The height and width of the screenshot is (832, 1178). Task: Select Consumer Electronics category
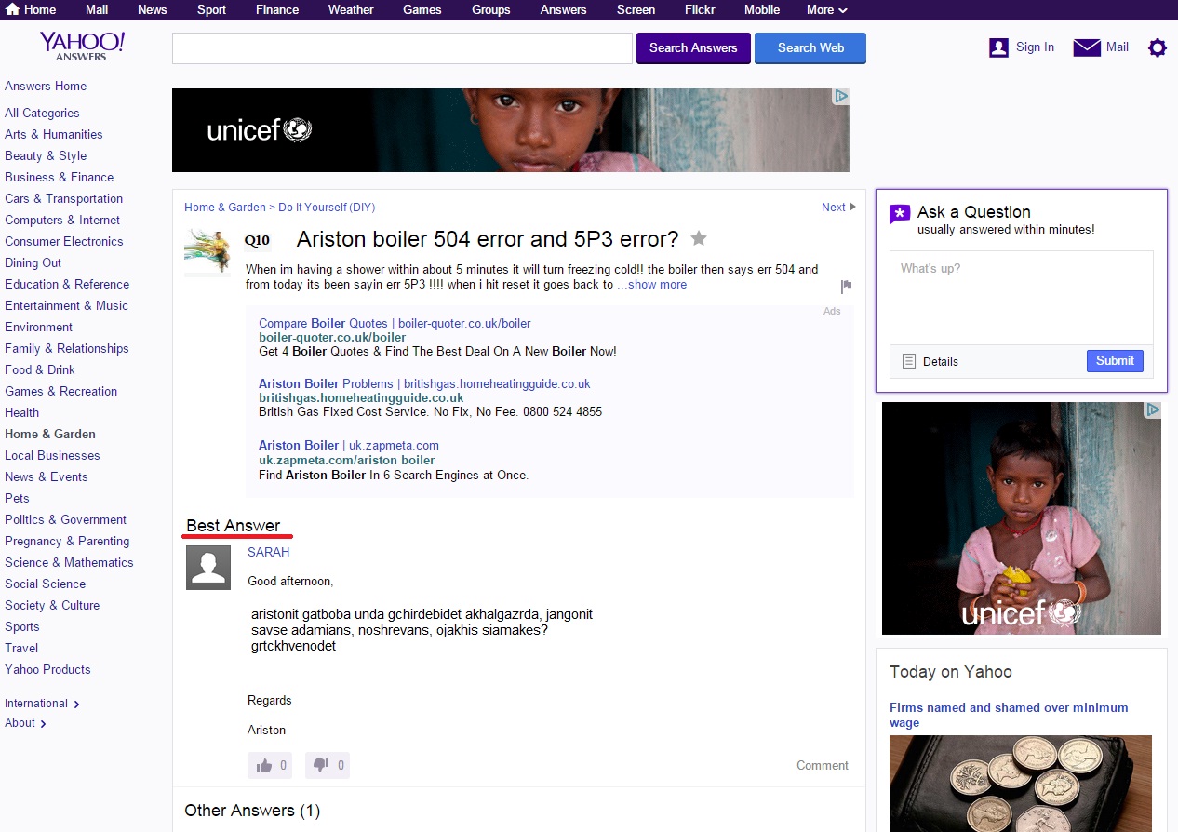(64, 242)
